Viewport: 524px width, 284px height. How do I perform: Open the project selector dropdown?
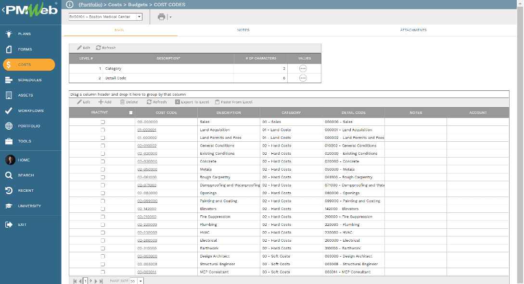pos(139,16)
